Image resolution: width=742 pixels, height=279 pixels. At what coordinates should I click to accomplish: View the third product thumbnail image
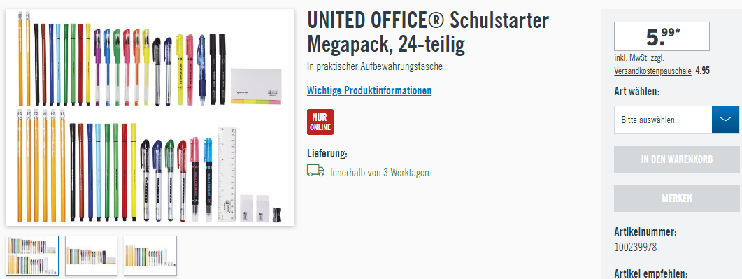coord(150,255)
